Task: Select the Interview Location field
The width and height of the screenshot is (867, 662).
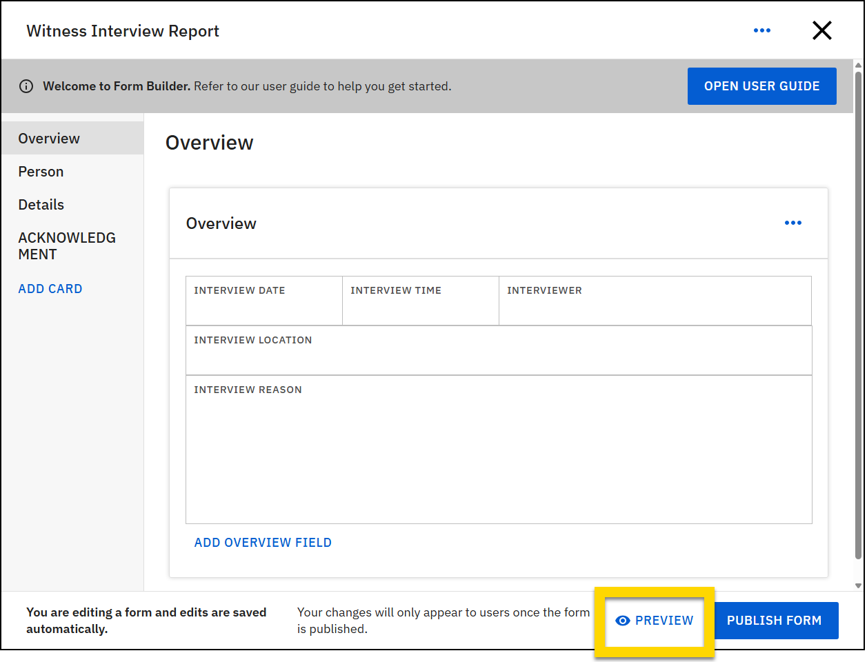Action: click(x=499, y=350)
